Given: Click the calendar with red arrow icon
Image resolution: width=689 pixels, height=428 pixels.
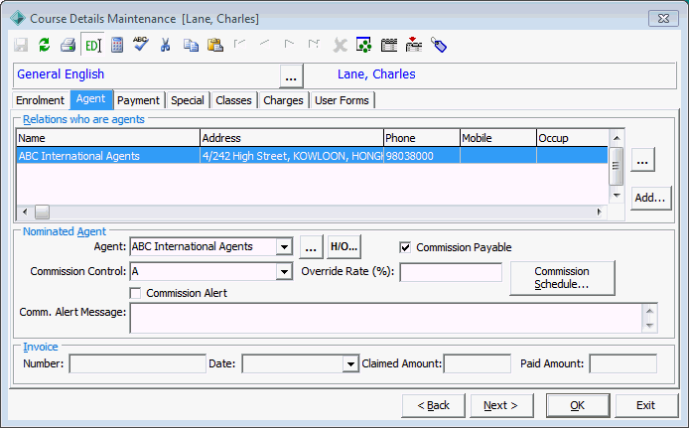Looking at the screenshot, I should tap(413, 45).
